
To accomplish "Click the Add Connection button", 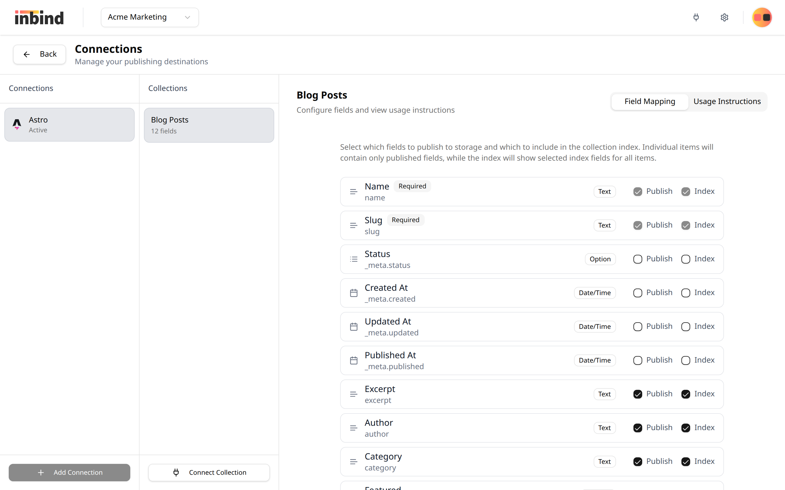I will 69,473.
